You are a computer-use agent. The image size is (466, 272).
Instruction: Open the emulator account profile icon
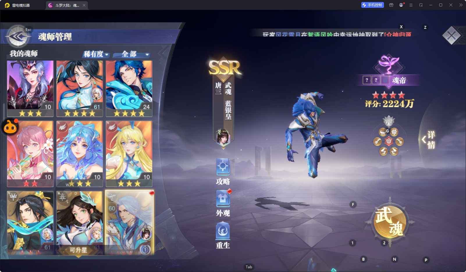pyautogui.click(x=401, y=5)
